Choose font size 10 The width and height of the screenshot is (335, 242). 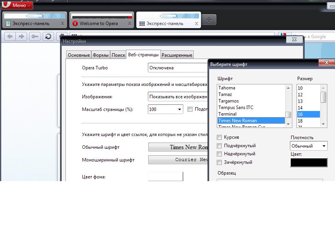pyautogui.click(x=308, y=88)
